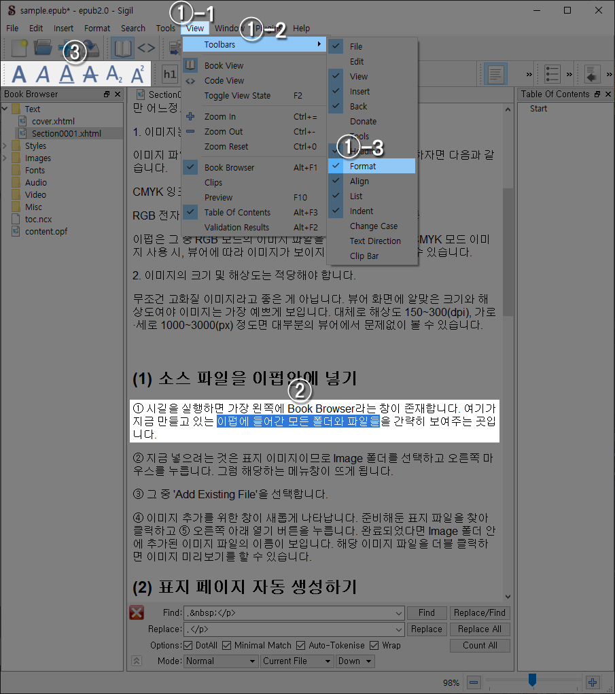The width and height of the screenshot is (615, 694).
Task: Expand the Styles folder in Book Browser
Action: pos(6,146)
